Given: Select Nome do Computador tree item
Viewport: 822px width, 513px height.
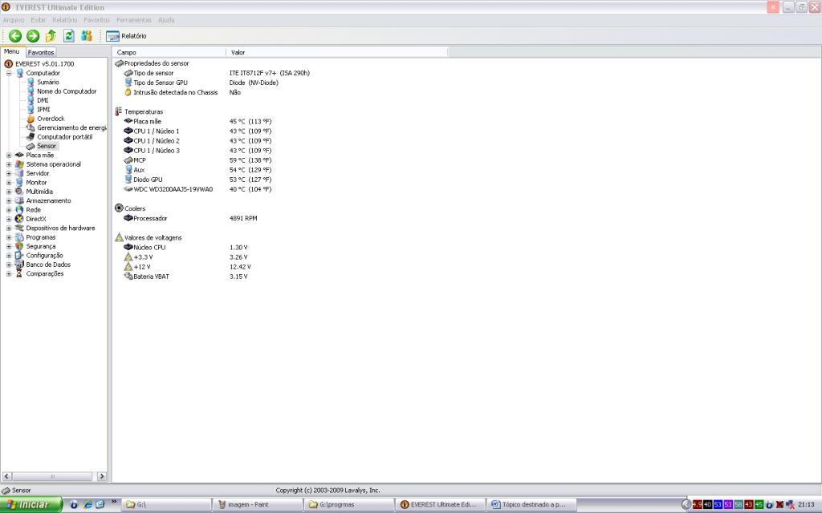Looking at the screenshot, I should pos(67,91).
